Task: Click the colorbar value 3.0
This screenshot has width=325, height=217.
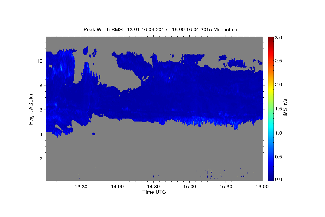Action: coord(279,38)
